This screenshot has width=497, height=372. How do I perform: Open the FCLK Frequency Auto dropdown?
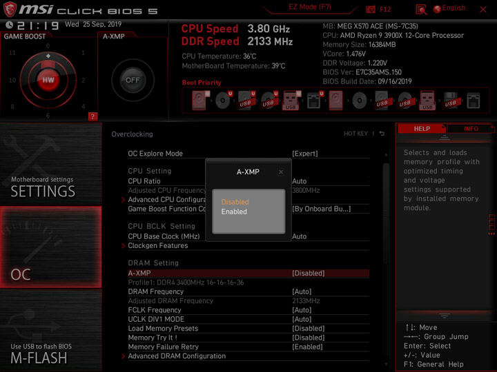tap(302, 310)
